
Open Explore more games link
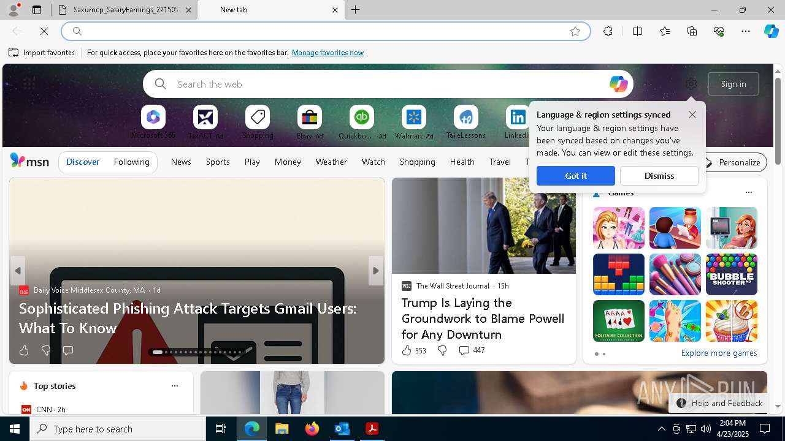(x=719, y=353)
